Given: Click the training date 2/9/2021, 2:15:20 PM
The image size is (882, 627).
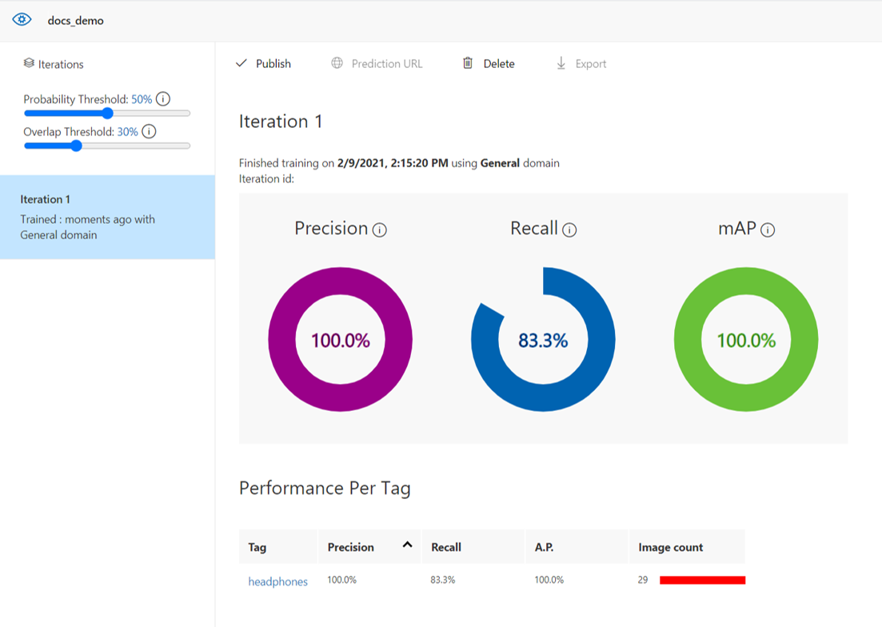Looking at the screenshot, I should coord(393,163).
